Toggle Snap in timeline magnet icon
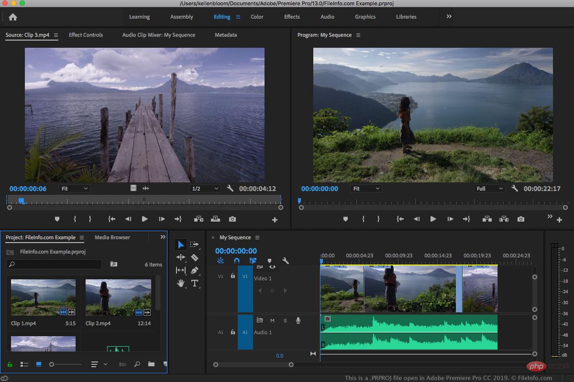This screenshot has height=382, width=574. click(x=236, y=261)
